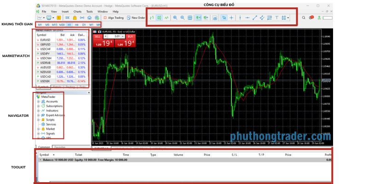
Task: Open the Insert menu
Action: (65, 11)
